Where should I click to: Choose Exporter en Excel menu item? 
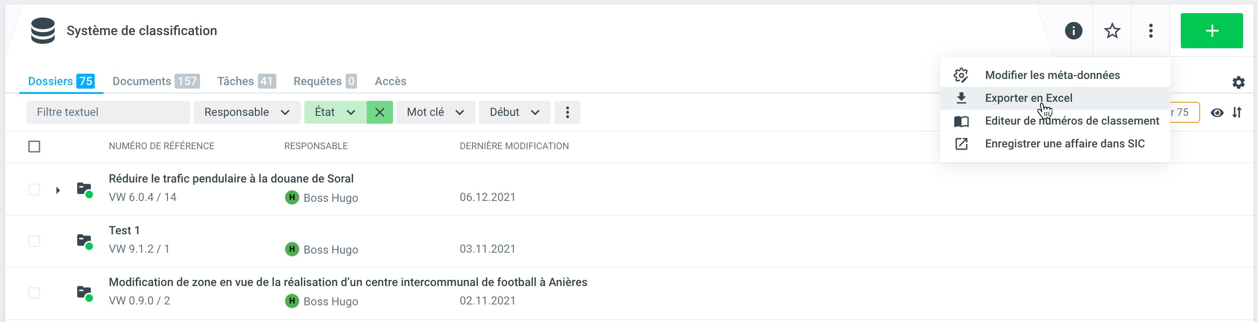click(1028, 98)
